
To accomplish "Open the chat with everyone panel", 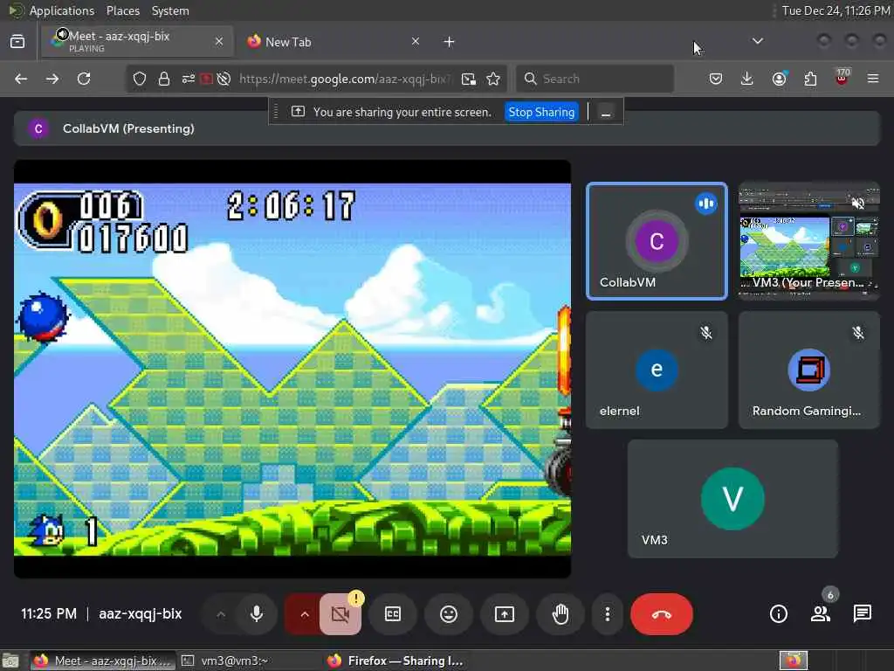I will tap(862, 614).
